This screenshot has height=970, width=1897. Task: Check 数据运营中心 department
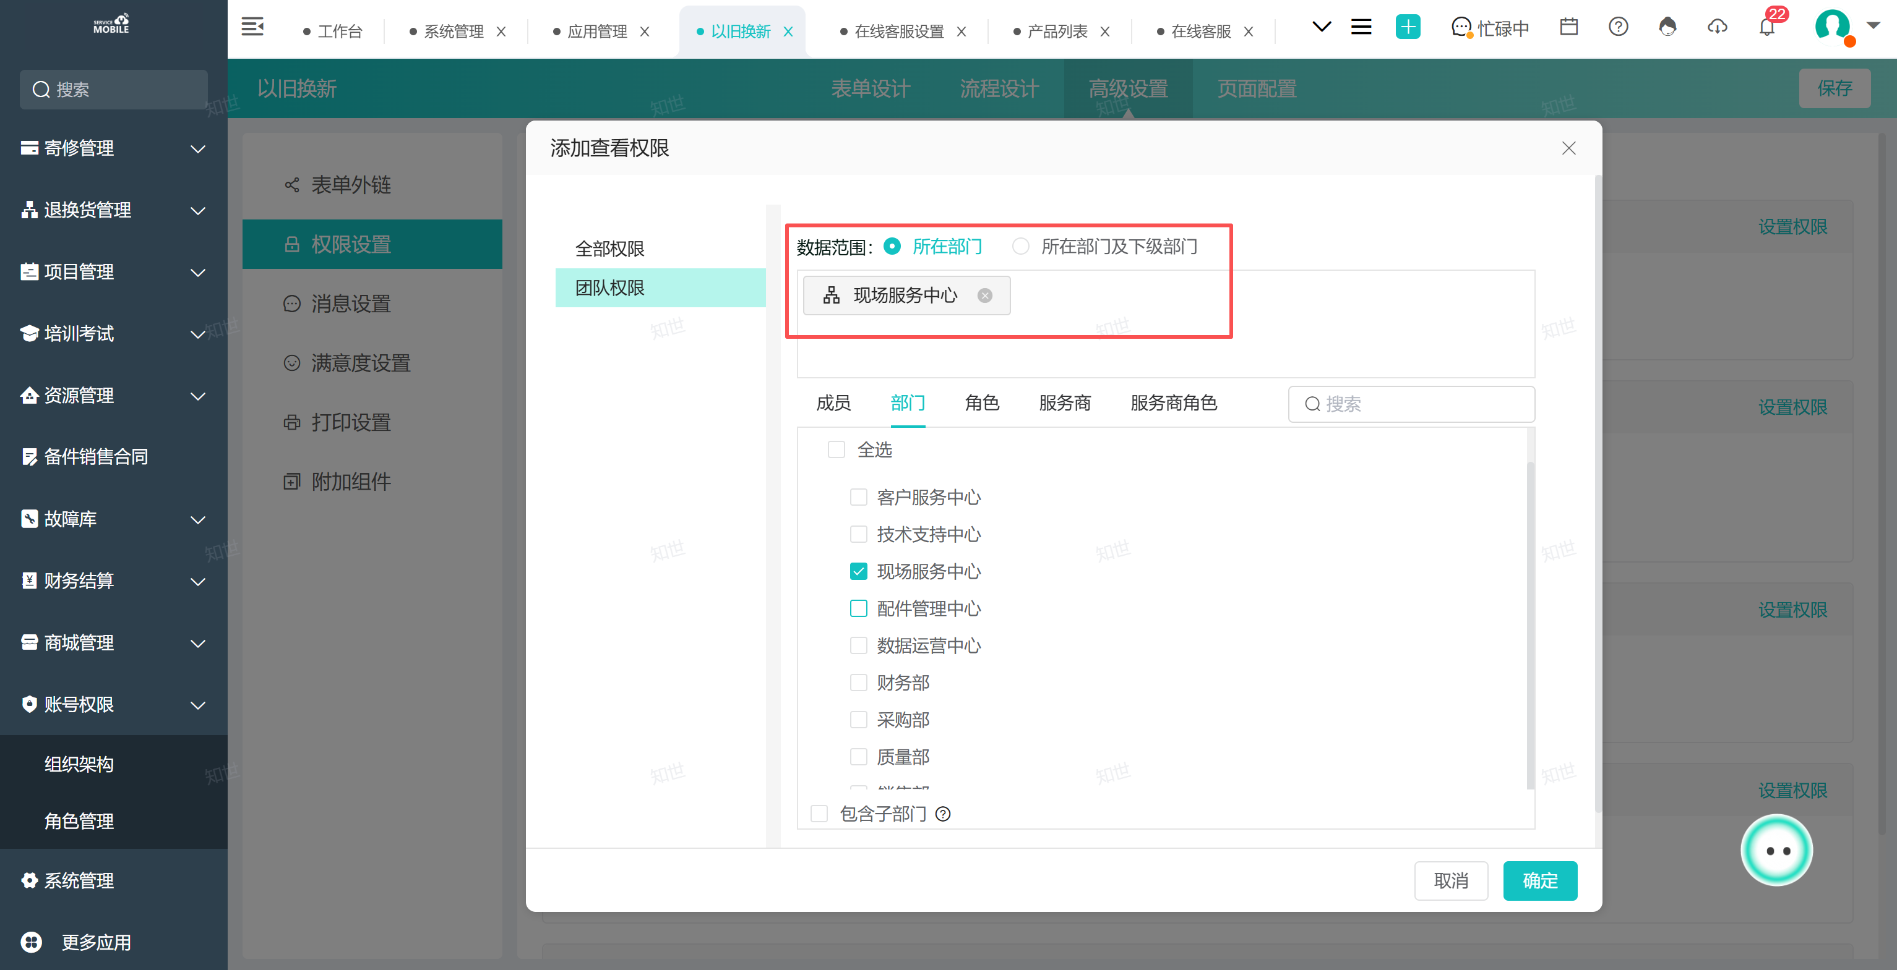858,645
